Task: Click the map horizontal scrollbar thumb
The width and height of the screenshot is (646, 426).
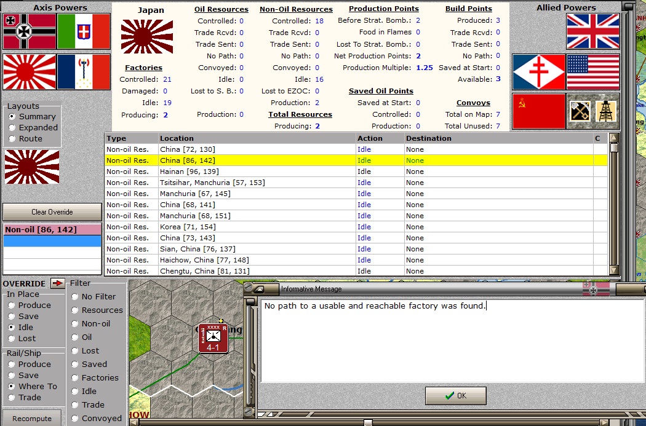Action: click(369, 422)
